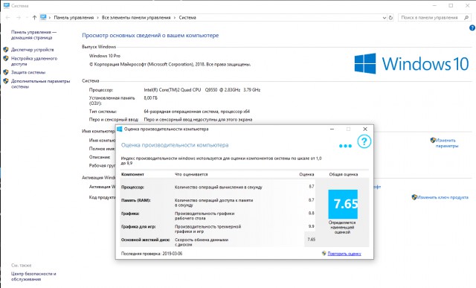Click Изменить ключ продукта link
Screen dimensions: 476x288
coord(443,197)
